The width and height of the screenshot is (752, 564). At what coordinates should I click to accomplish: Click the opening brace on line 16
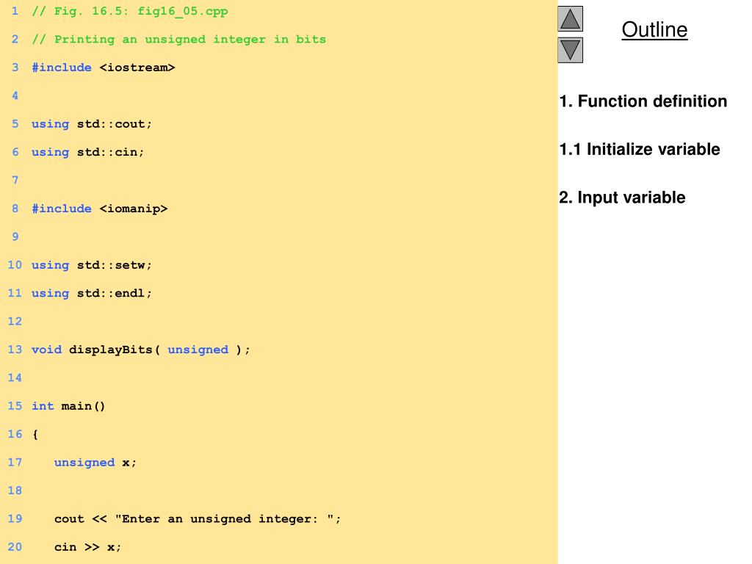tap(35, 435)
